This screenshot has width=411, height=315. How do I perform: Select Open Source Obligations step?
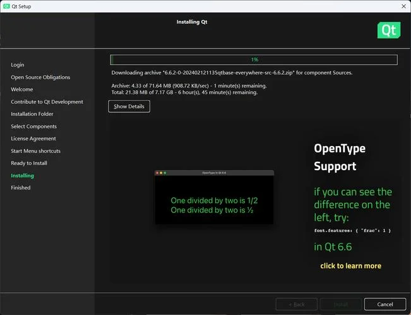click(40, 77)
